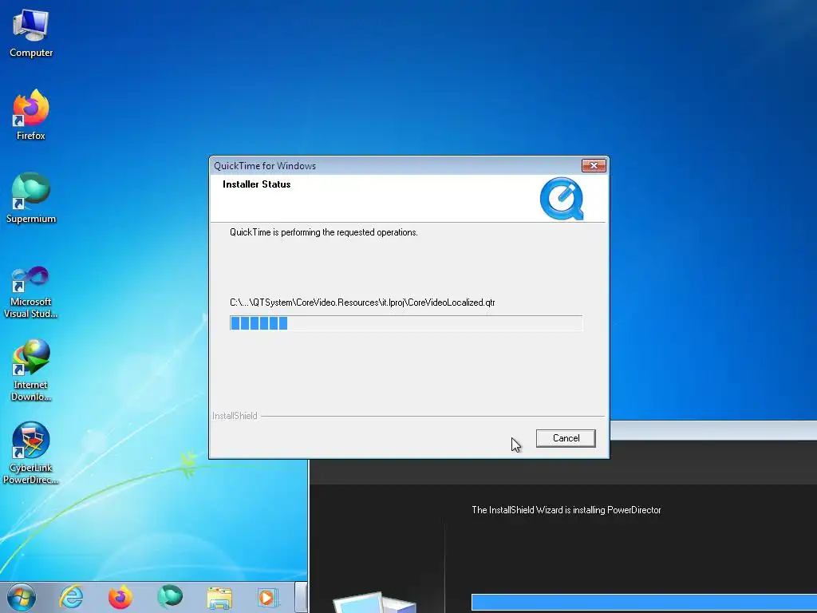This screenshot has width=817, height=613.
Task: Close the QuickTime for Windows dialog
Action: 594,166
